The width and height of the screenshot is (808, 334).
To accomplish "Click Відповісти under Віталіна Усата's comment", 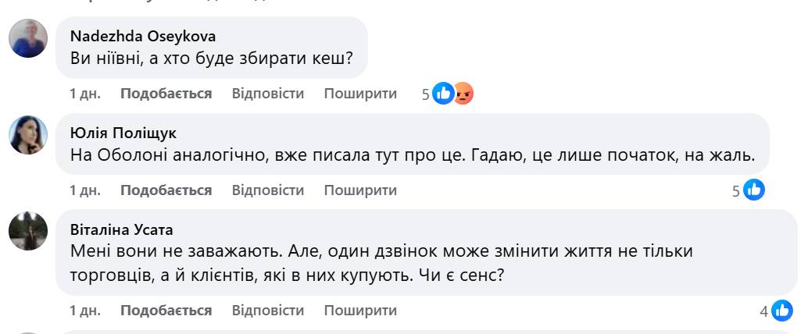I will pyautogui.click(x=267, y=311).
